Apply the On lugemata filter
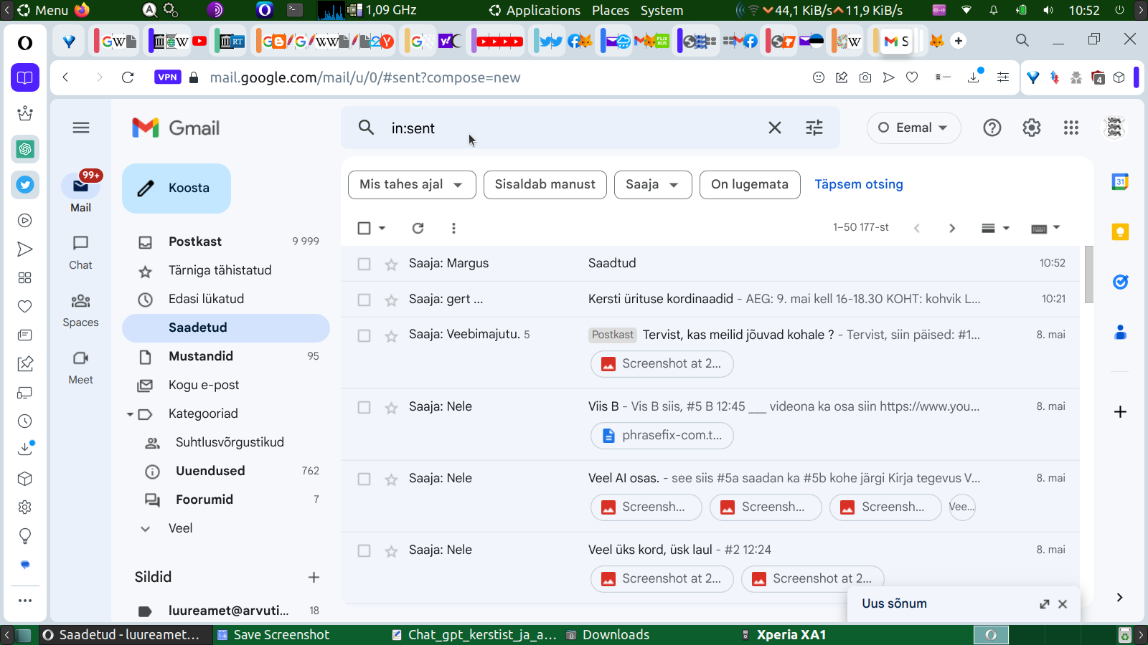The image size is (1148, 645). 750,184
